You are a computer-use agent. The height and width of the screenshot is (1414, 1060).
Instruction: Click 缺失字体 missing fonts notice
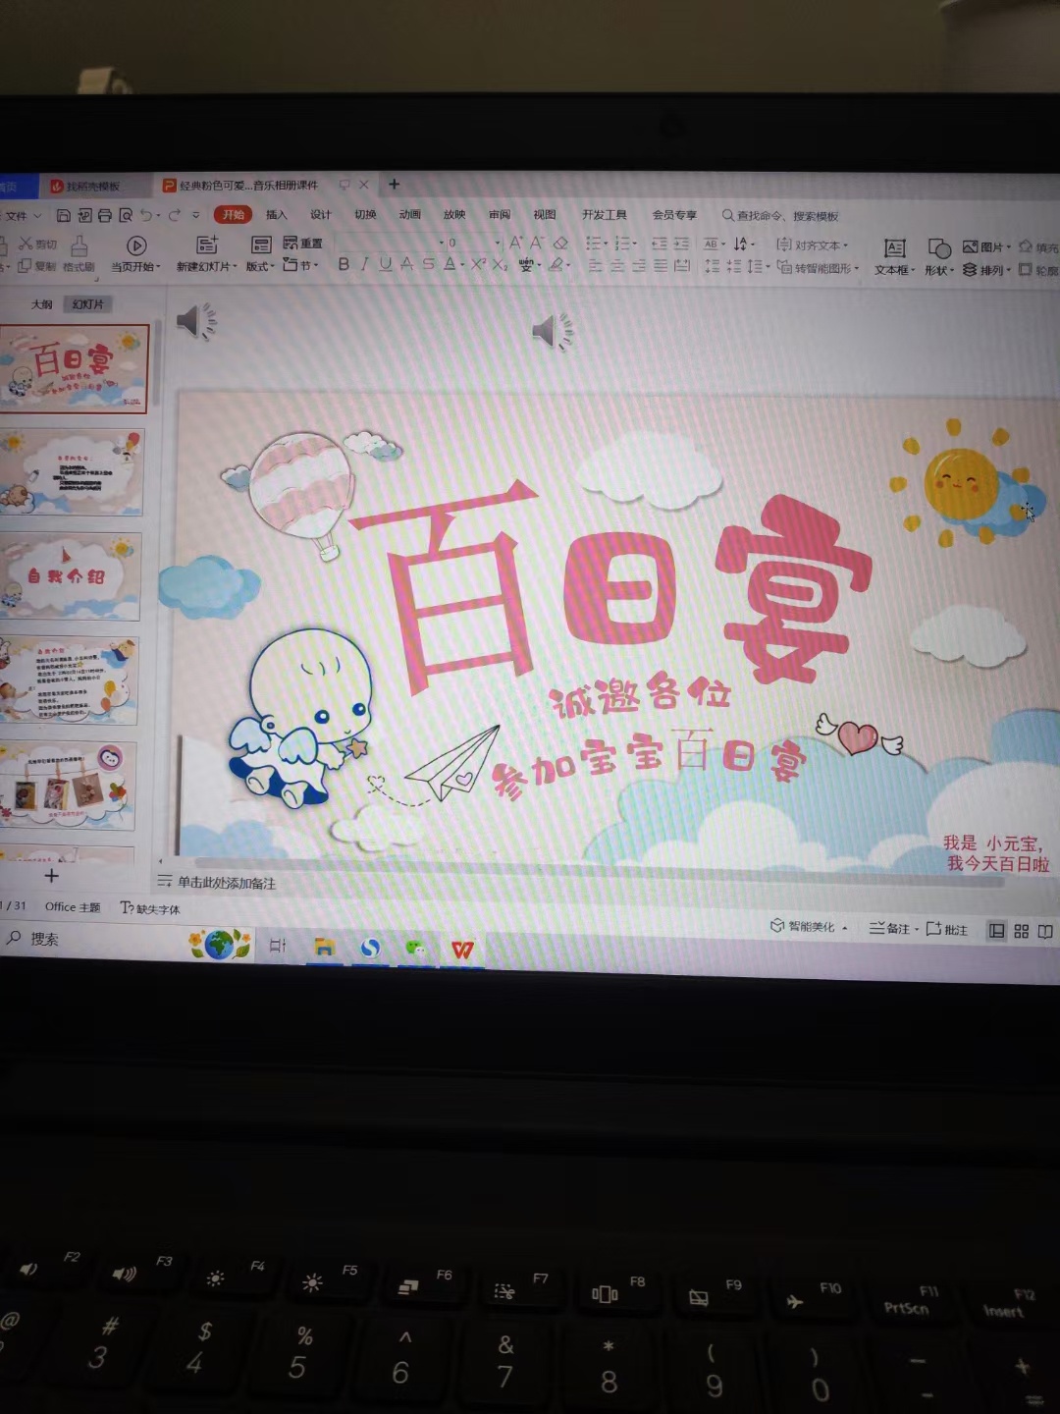(150, 909)
